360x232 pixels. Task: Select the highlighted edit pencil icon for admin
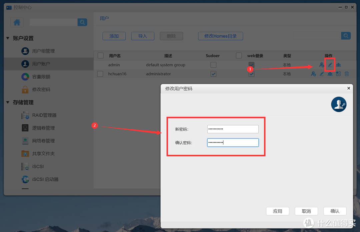tap(329, 65)
